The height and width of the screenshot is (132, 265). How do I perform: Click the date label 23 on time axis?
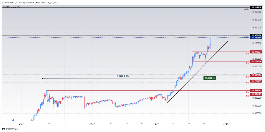tap(204, 124)
